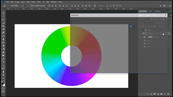Select the Quick Selection tool
Image resolution: width=173 pixels, height=97 pixels.
(x=3, y=23)
